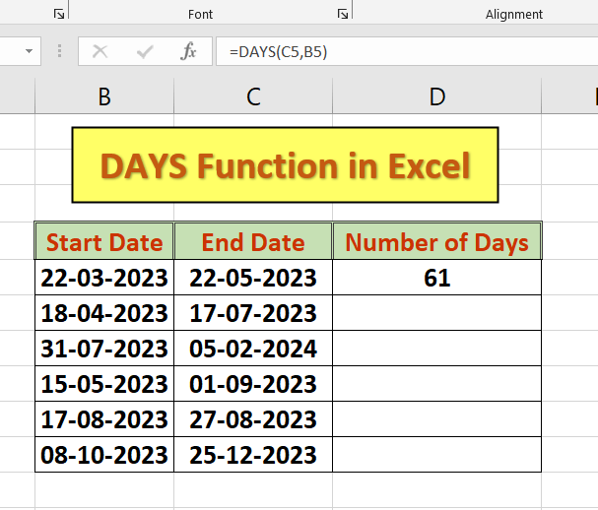Click the DAYS Function in Excel title
This screenshot has height=510, width=598.
tap(286, 165)
